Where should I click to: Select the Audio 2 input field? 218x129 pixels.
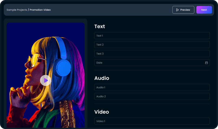(x=152, y=96)
